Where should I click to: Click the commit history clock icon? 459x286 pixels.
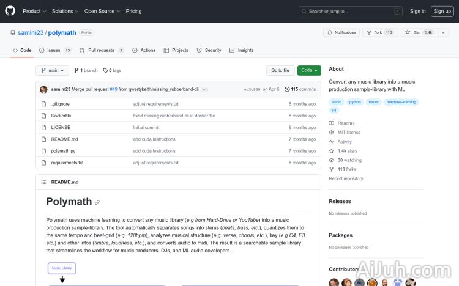287,89
